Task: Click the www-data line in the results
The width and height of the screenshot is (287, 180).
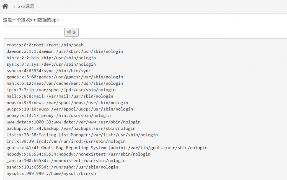Action: pos(73,122)
